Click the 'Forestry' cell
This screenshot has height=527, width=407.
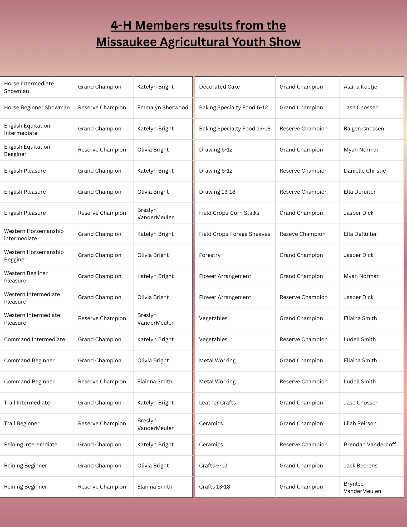235,256
